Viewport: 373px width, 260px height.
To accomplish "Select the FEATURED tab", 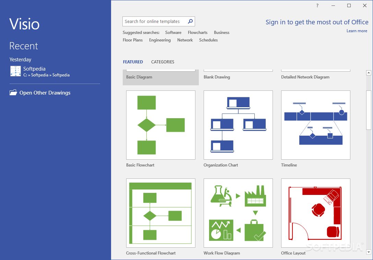I will click(x=133, y=62).
